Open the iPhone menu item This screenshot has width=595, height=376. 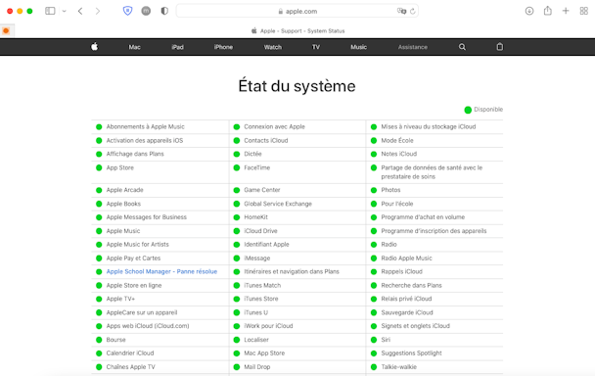click(x=223, y=47)
